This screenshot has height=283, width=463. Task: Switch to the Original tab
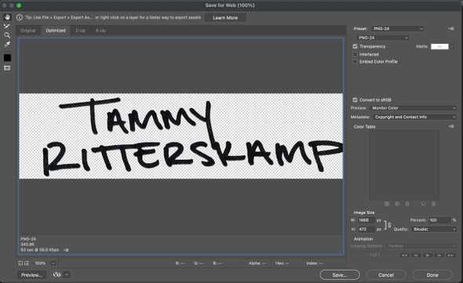click(x=28, y=31)
